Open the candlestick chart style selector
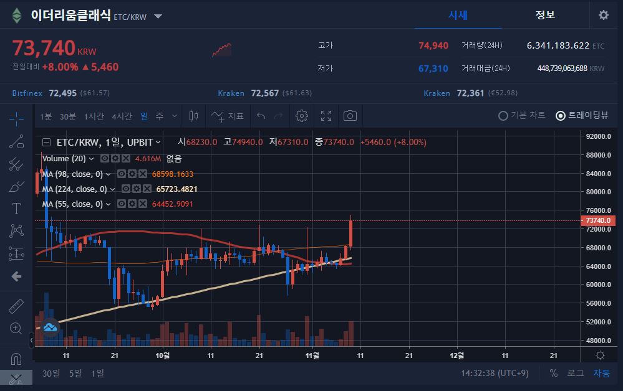 [x=193, y=116]
